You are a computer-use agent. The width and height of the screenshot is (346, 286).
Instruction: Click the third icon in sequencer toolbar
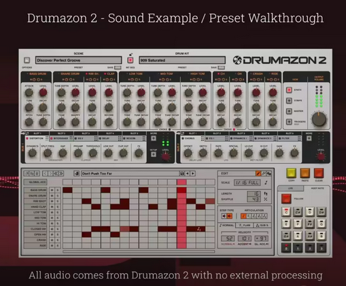[37, 174]
